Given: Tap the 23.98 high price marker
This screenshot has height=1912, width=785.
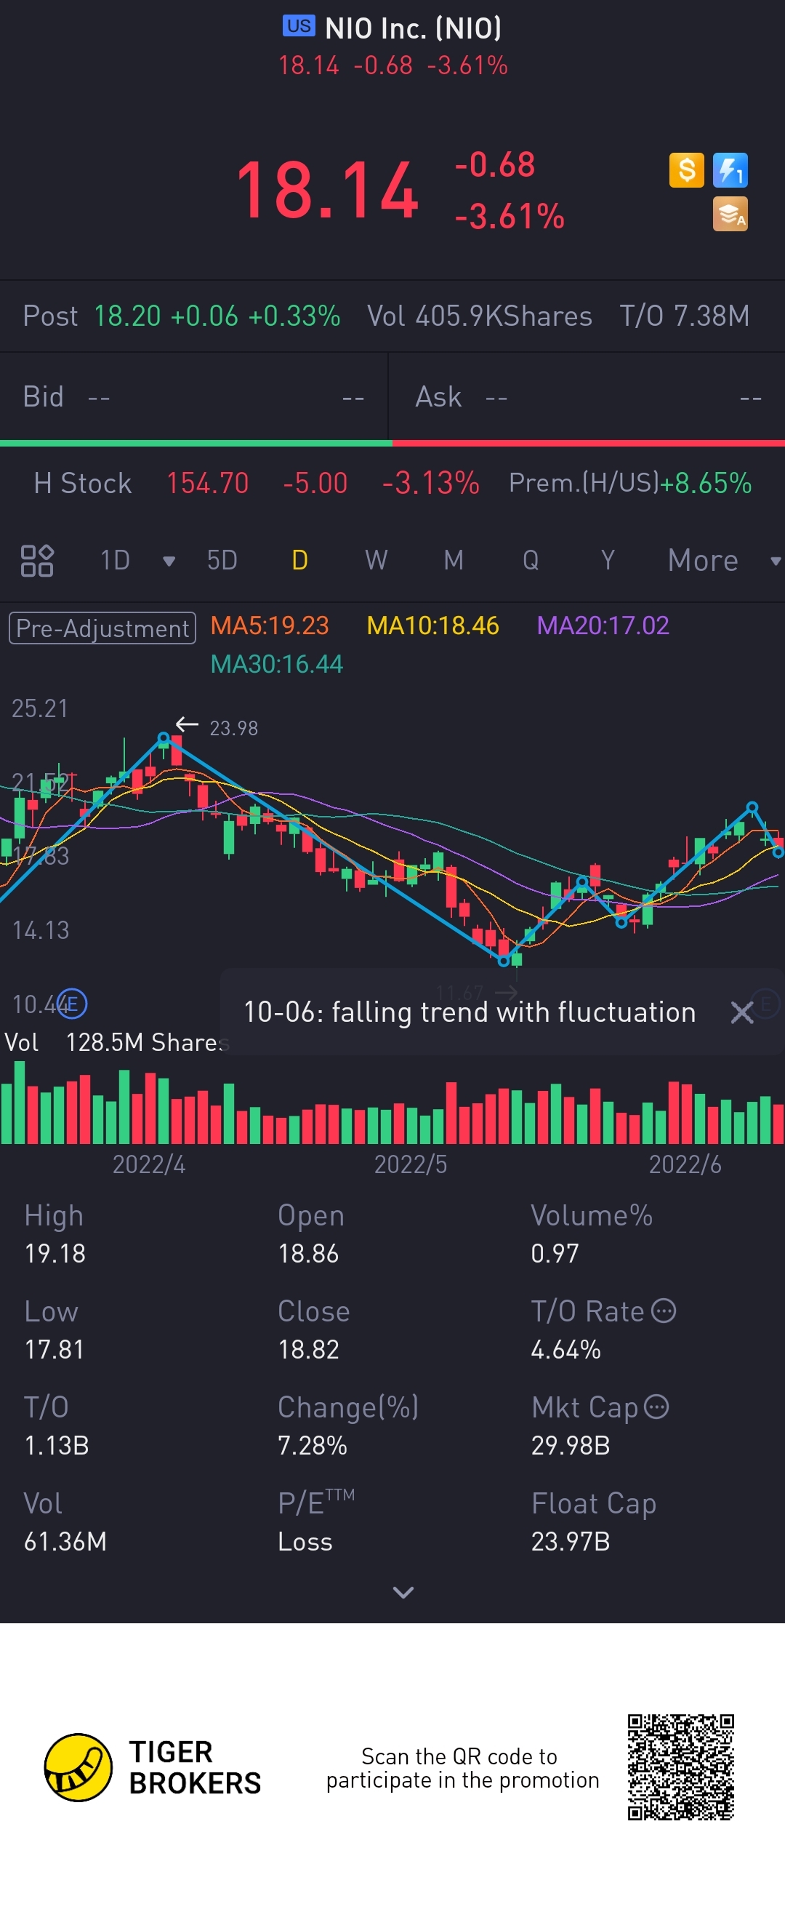Looking at the screenshot, I should [x=233, y=728].
